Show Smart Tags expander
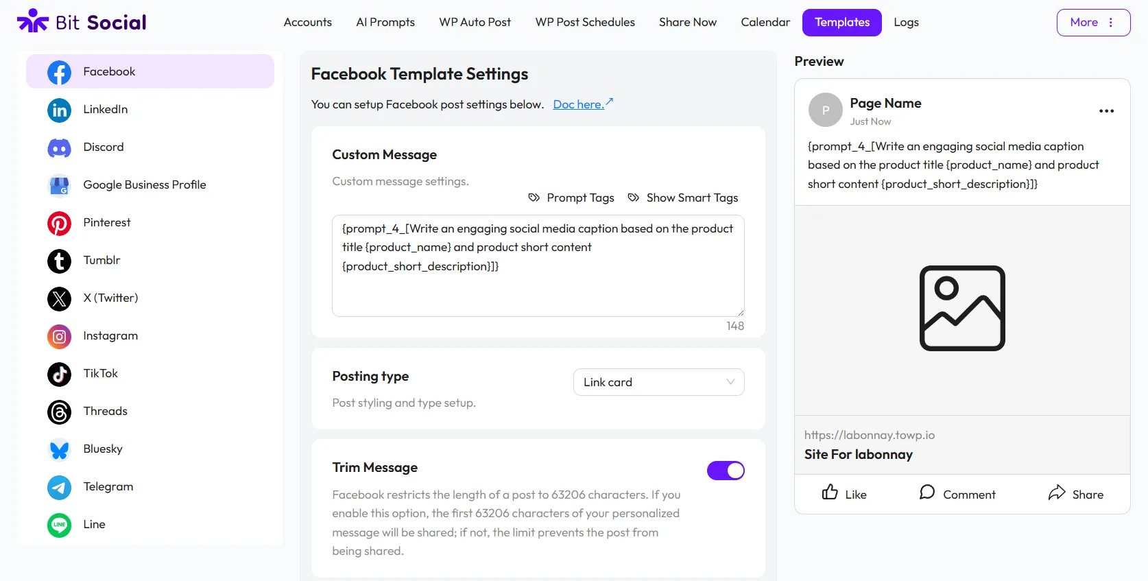1148x581 pixels. tap(683, 198)
